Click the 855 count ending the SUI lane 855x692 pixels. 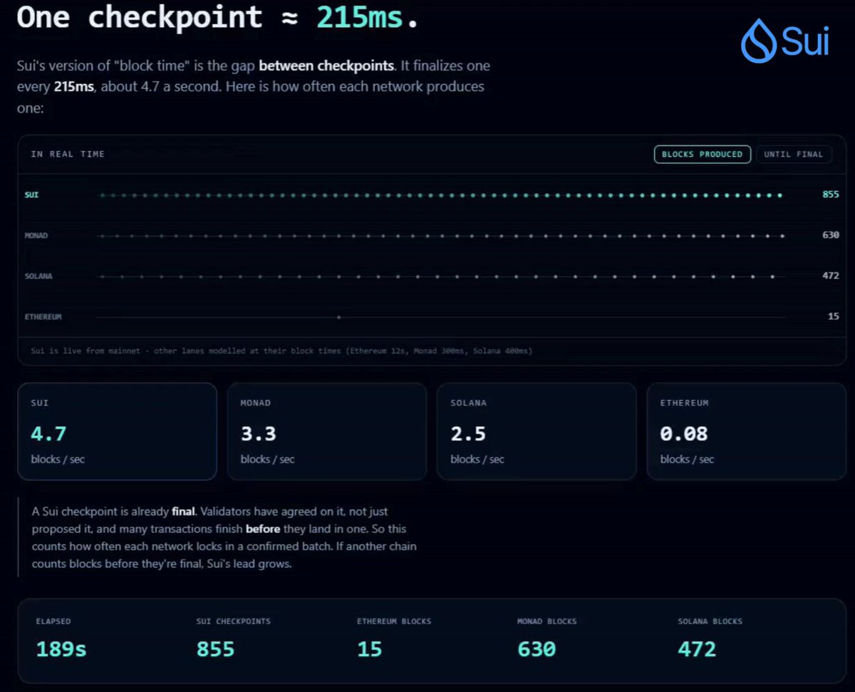tap(831, 195)
